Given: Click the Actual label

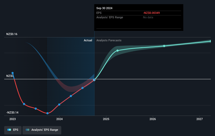Looking at the screenshot, I should (x=88, y=40).
